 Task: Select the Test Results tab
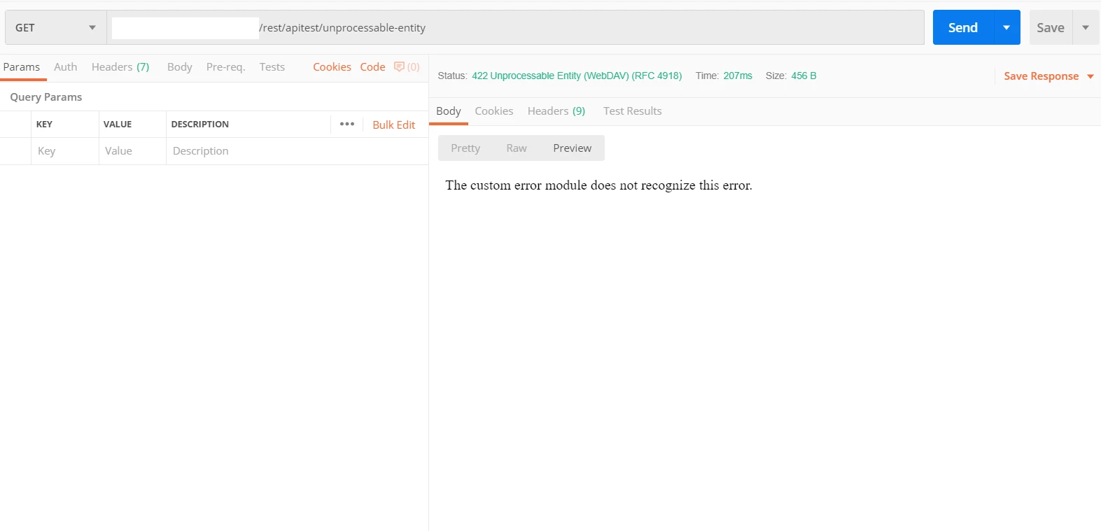[633, 111]
